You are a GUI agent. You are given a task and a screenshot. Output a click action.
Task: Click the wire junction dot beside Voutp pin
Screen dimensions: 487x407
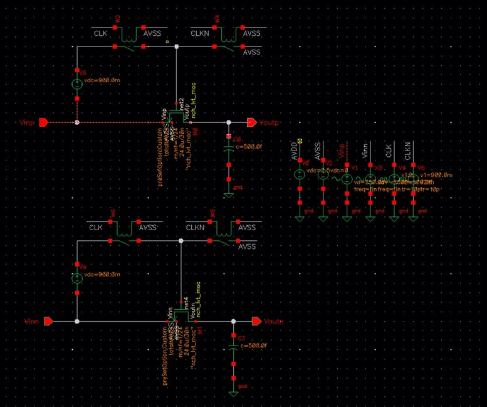click(229, 122)
